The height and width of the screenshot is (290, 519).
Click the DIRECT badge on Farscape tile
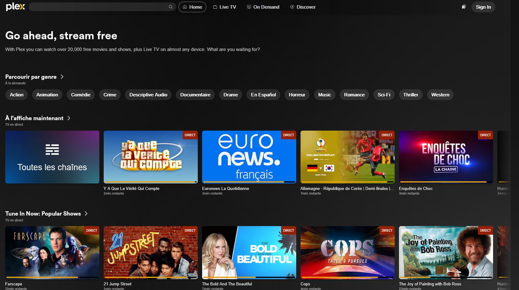[x=91, y=230]
